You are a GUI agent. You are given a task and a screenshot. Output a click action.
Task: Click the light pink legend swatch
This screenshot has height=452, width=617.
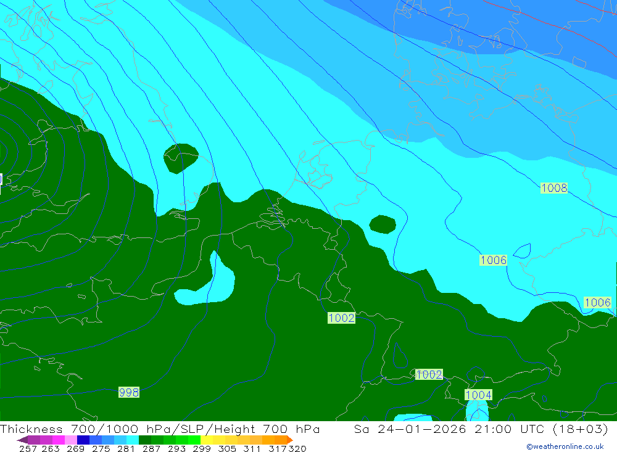click(71, 440)
